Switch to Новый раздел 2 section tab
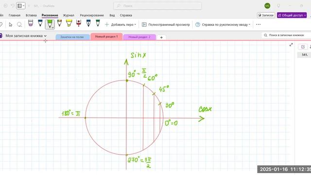 click(x=139, y=37)
